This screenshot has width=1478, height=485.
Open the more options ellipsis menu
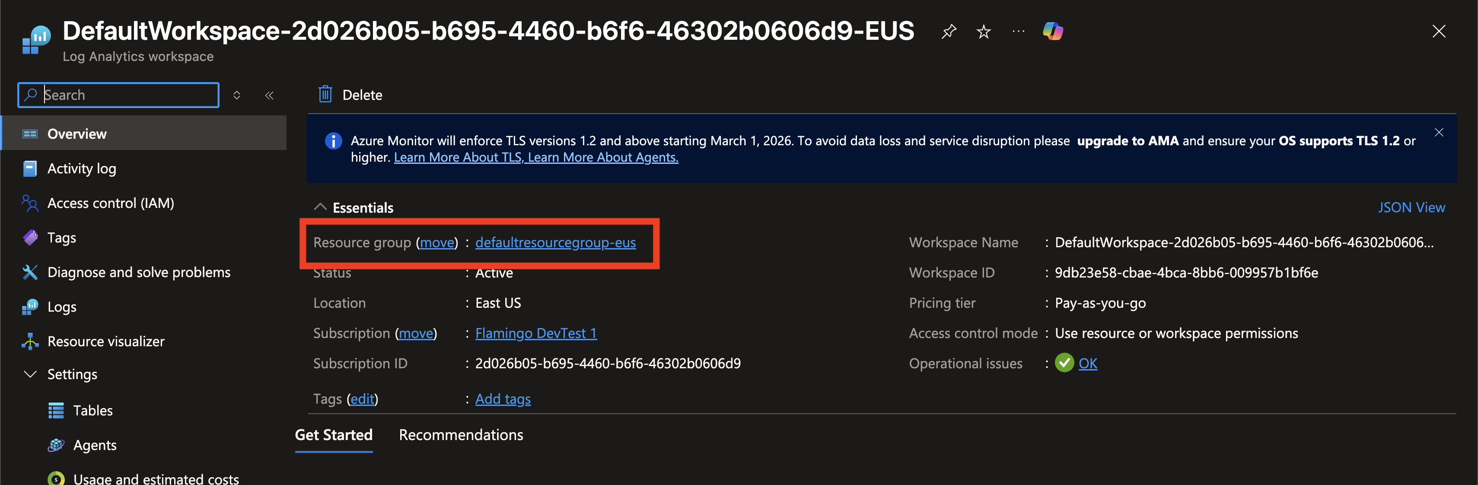click(1019, 32)
